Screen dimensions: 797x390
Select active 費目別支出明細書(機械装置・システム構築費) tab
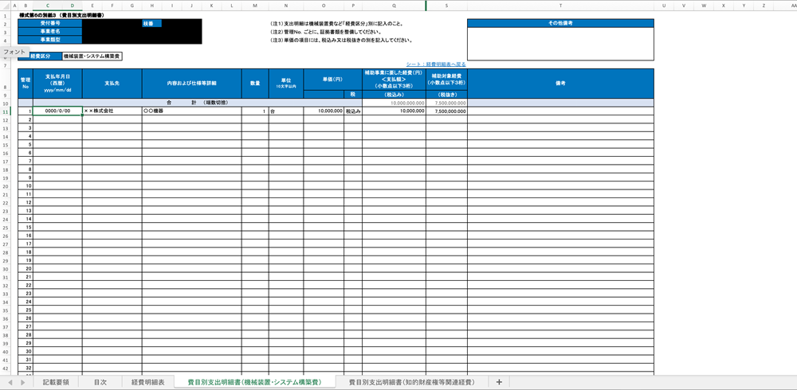(x=254, y=383)
